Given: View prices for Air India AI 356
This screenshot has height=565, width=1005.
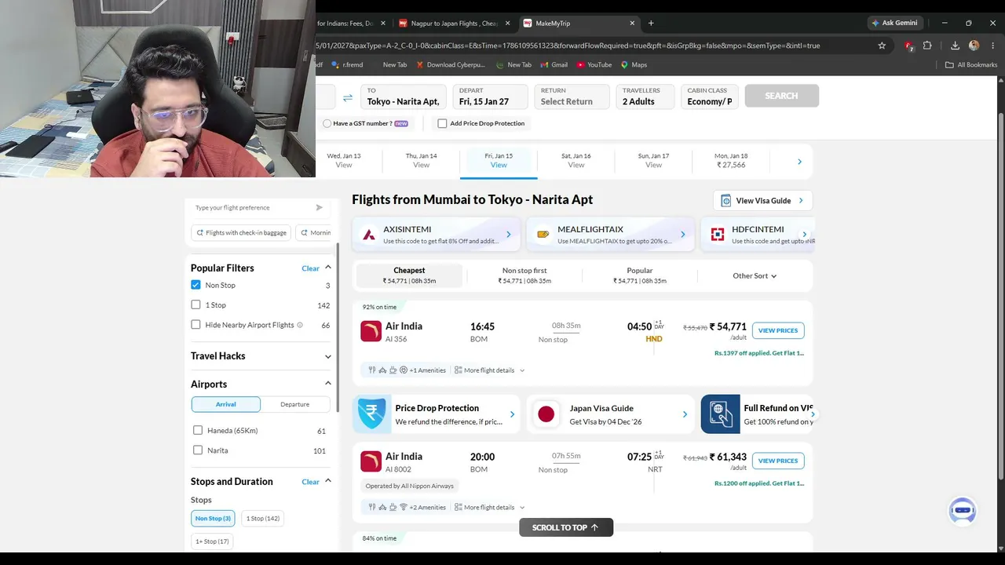Looking at the screenshot, I should coord(778,330).
